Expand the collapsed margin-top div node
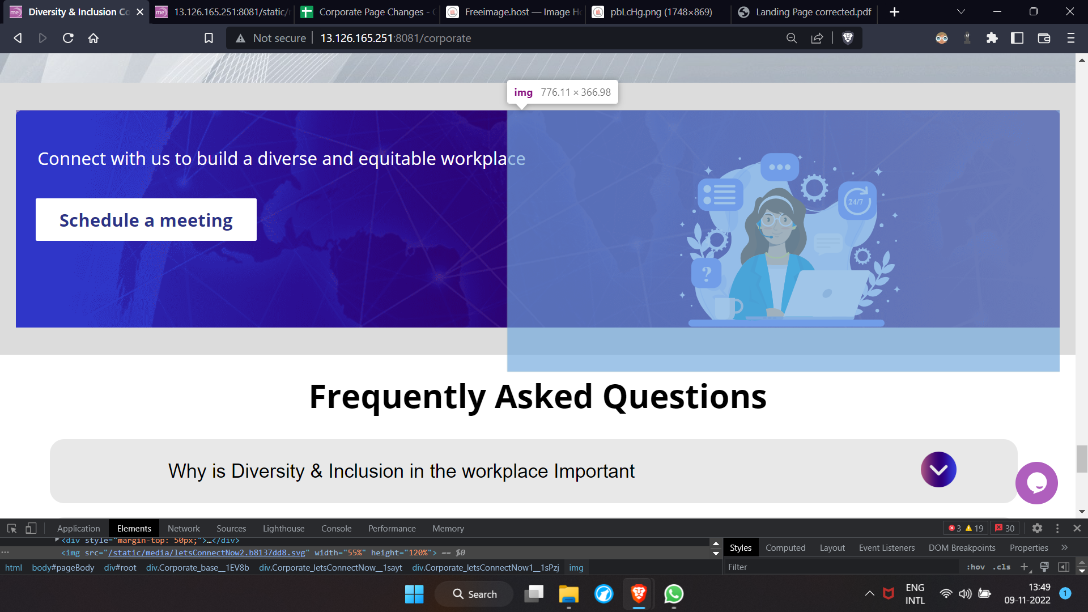Image resolution: width=1088 pixels, height=612 pixels. [x=57, y=540]
